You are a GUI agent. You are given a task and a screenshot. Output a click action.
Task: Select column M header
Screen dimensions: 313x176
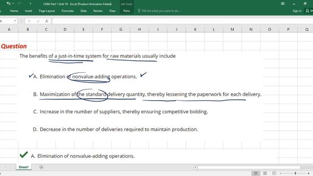click(232, 29)
